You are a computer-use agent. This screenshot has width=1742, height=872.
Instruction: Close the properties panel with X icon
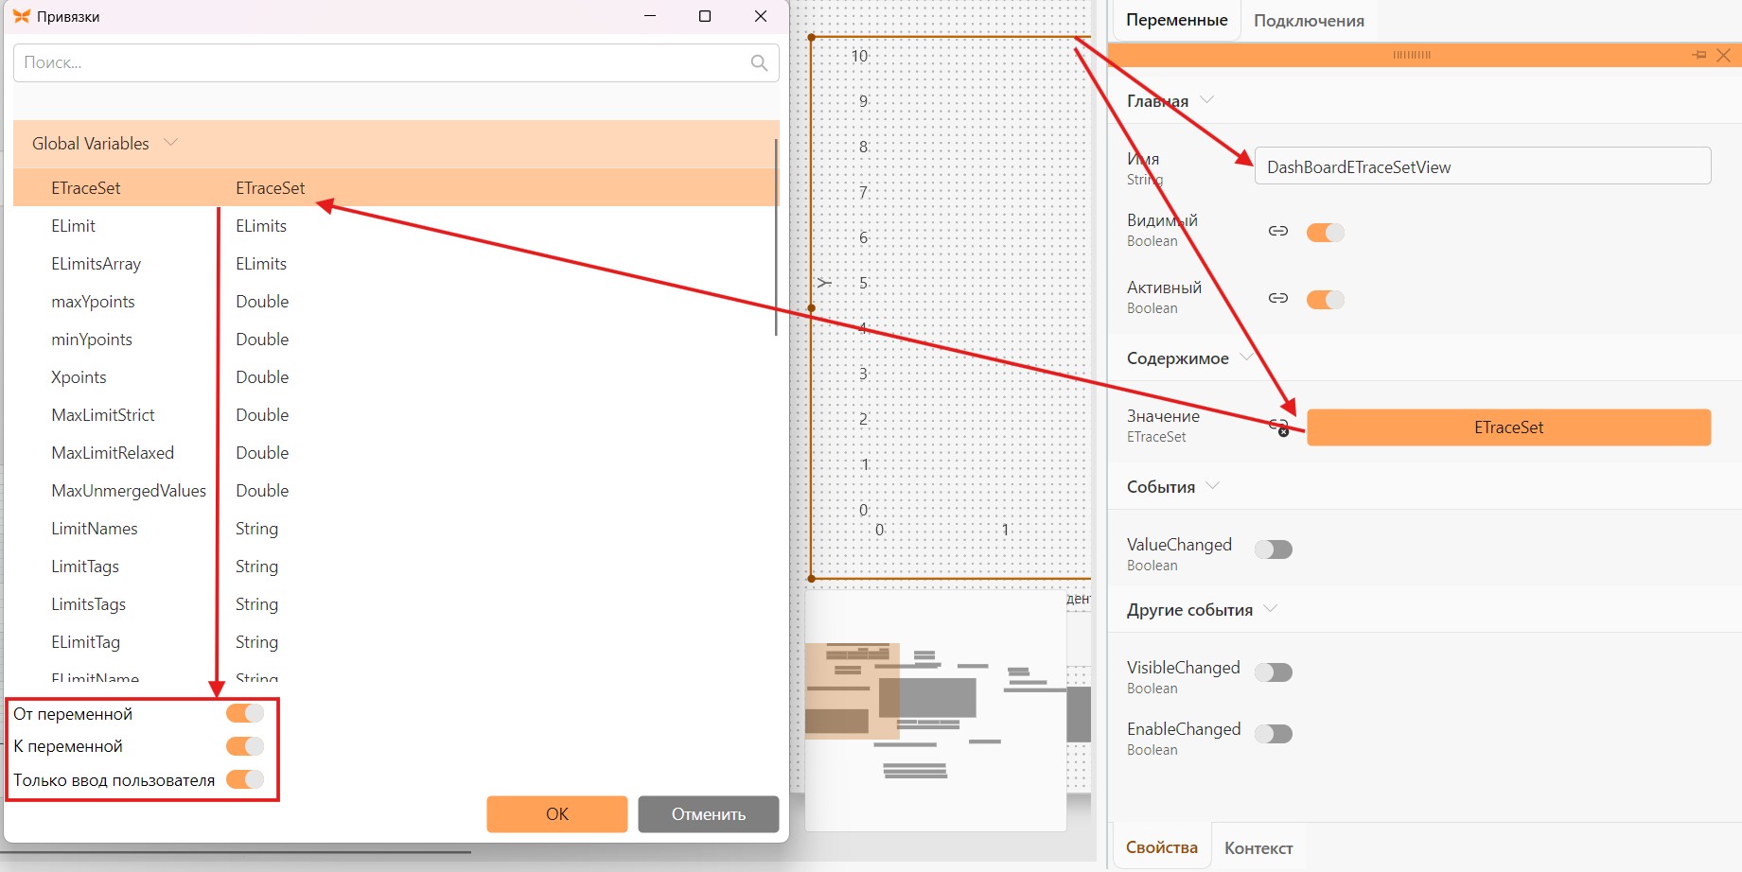coord(1723,55)
